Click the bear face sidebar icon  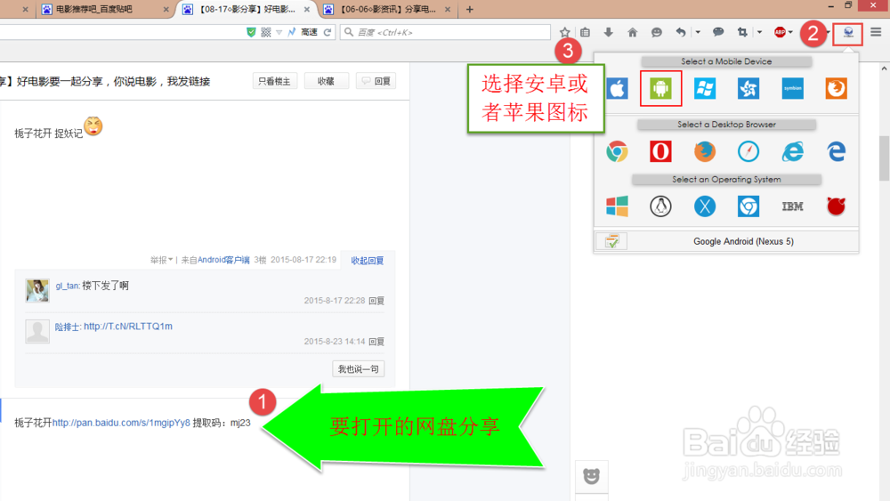592,475
